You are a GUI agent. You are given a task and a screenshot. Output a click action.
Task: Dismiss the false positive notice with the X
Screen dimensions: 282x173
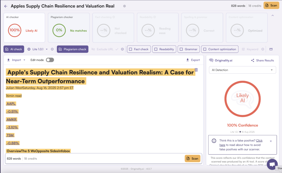[x=271, y=141]
